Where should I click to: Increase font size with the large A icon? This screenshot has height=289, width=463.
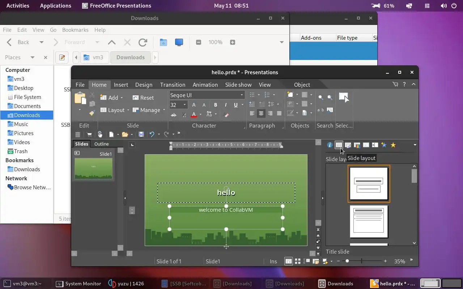pos(194,105)
